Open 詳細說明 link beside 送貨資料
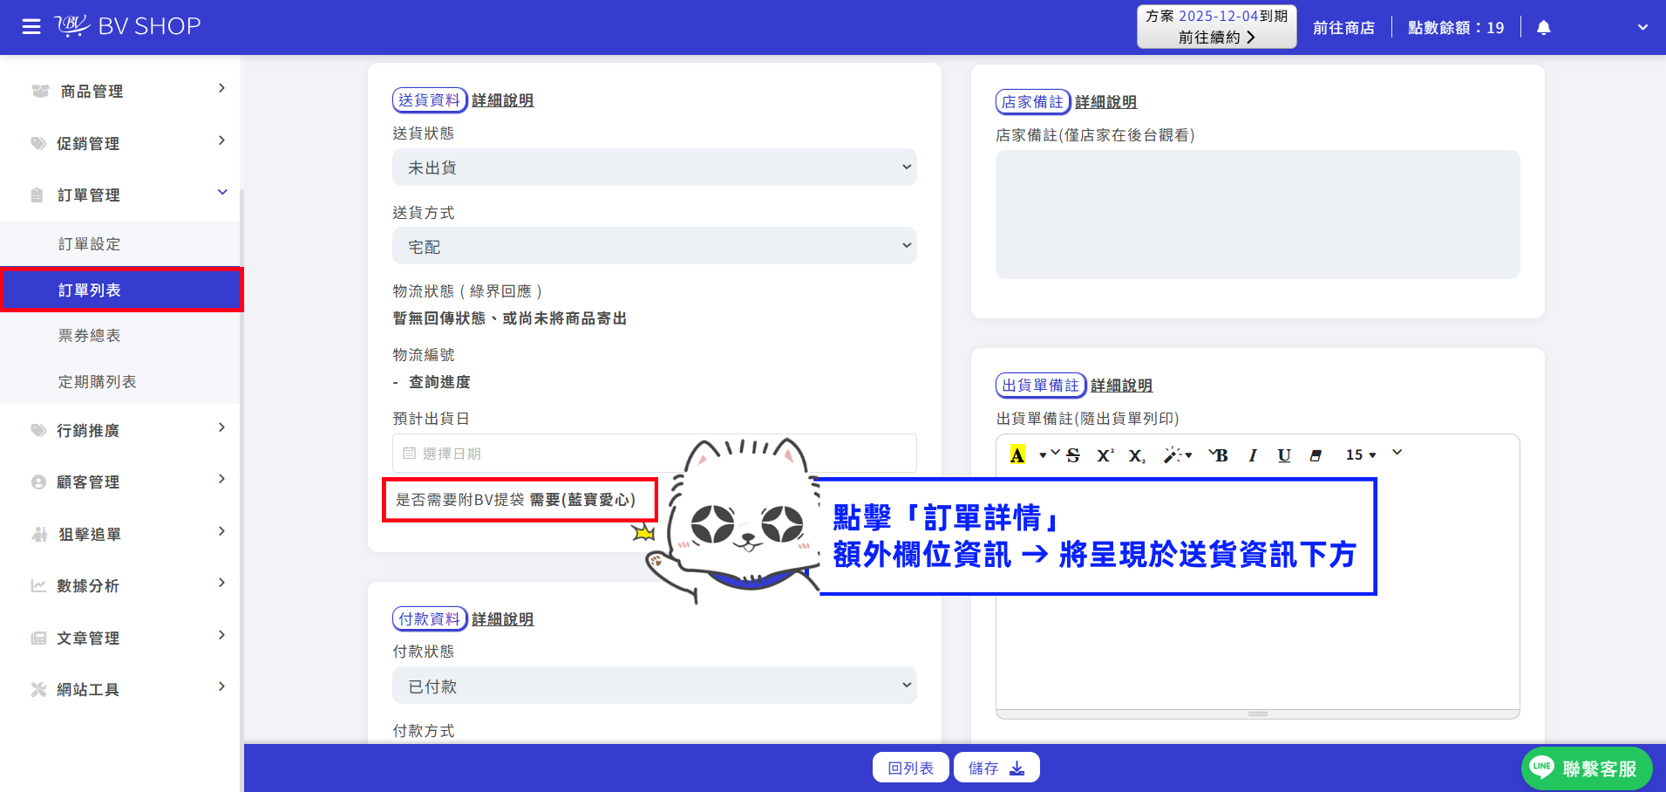 point(503,100)
